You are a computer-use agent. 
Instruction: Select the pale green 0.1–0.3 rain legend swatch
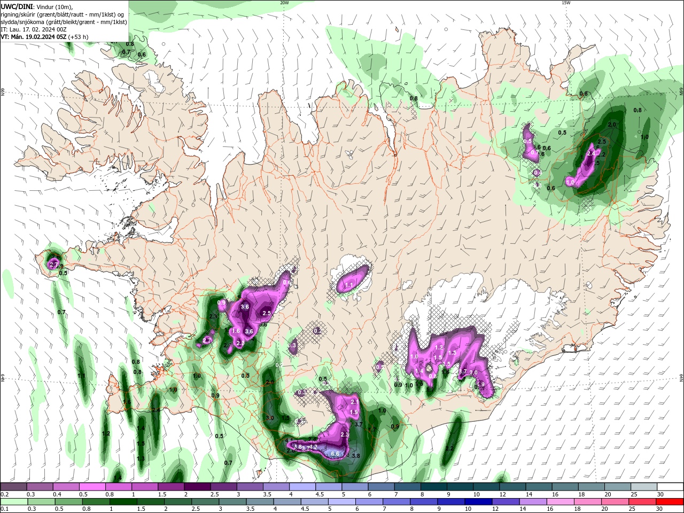click(14, 502)
